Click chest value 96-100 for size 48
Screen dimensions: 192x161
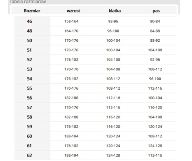(x=113, y=31)
